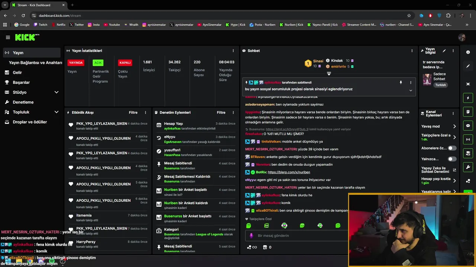Open Filtre in Etkinlik Akışı
The height and width of the screenshot is (267, 476).
(133, 112)
